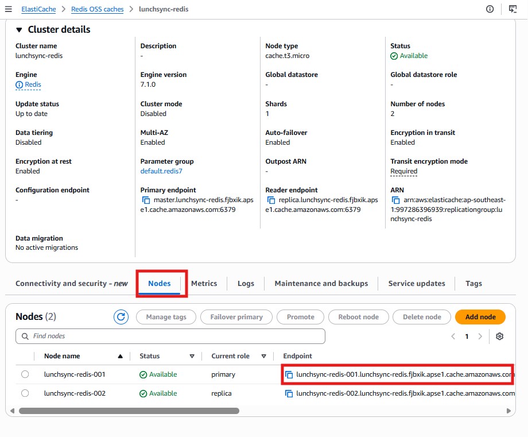Sort nodes by Status column
528x437 pixels.
pyautogui.click(x=192, y=356)
